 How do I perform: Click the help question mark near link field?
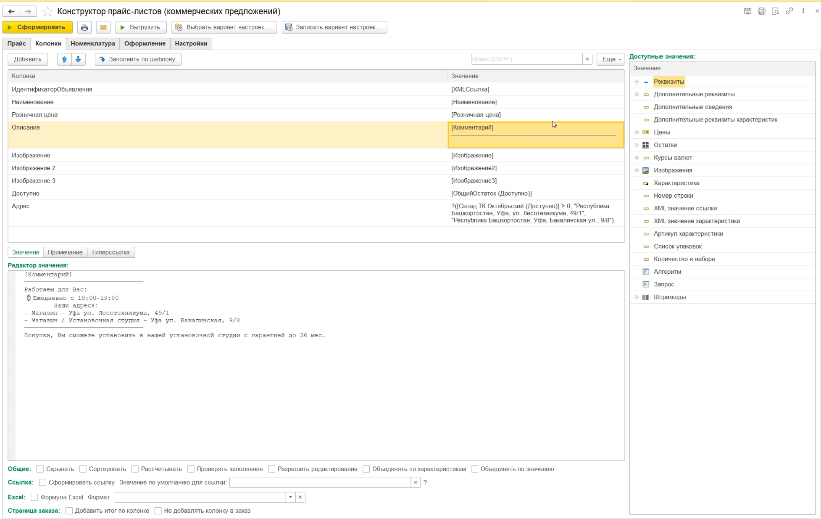pyautogui.click(x=425, y=482)
